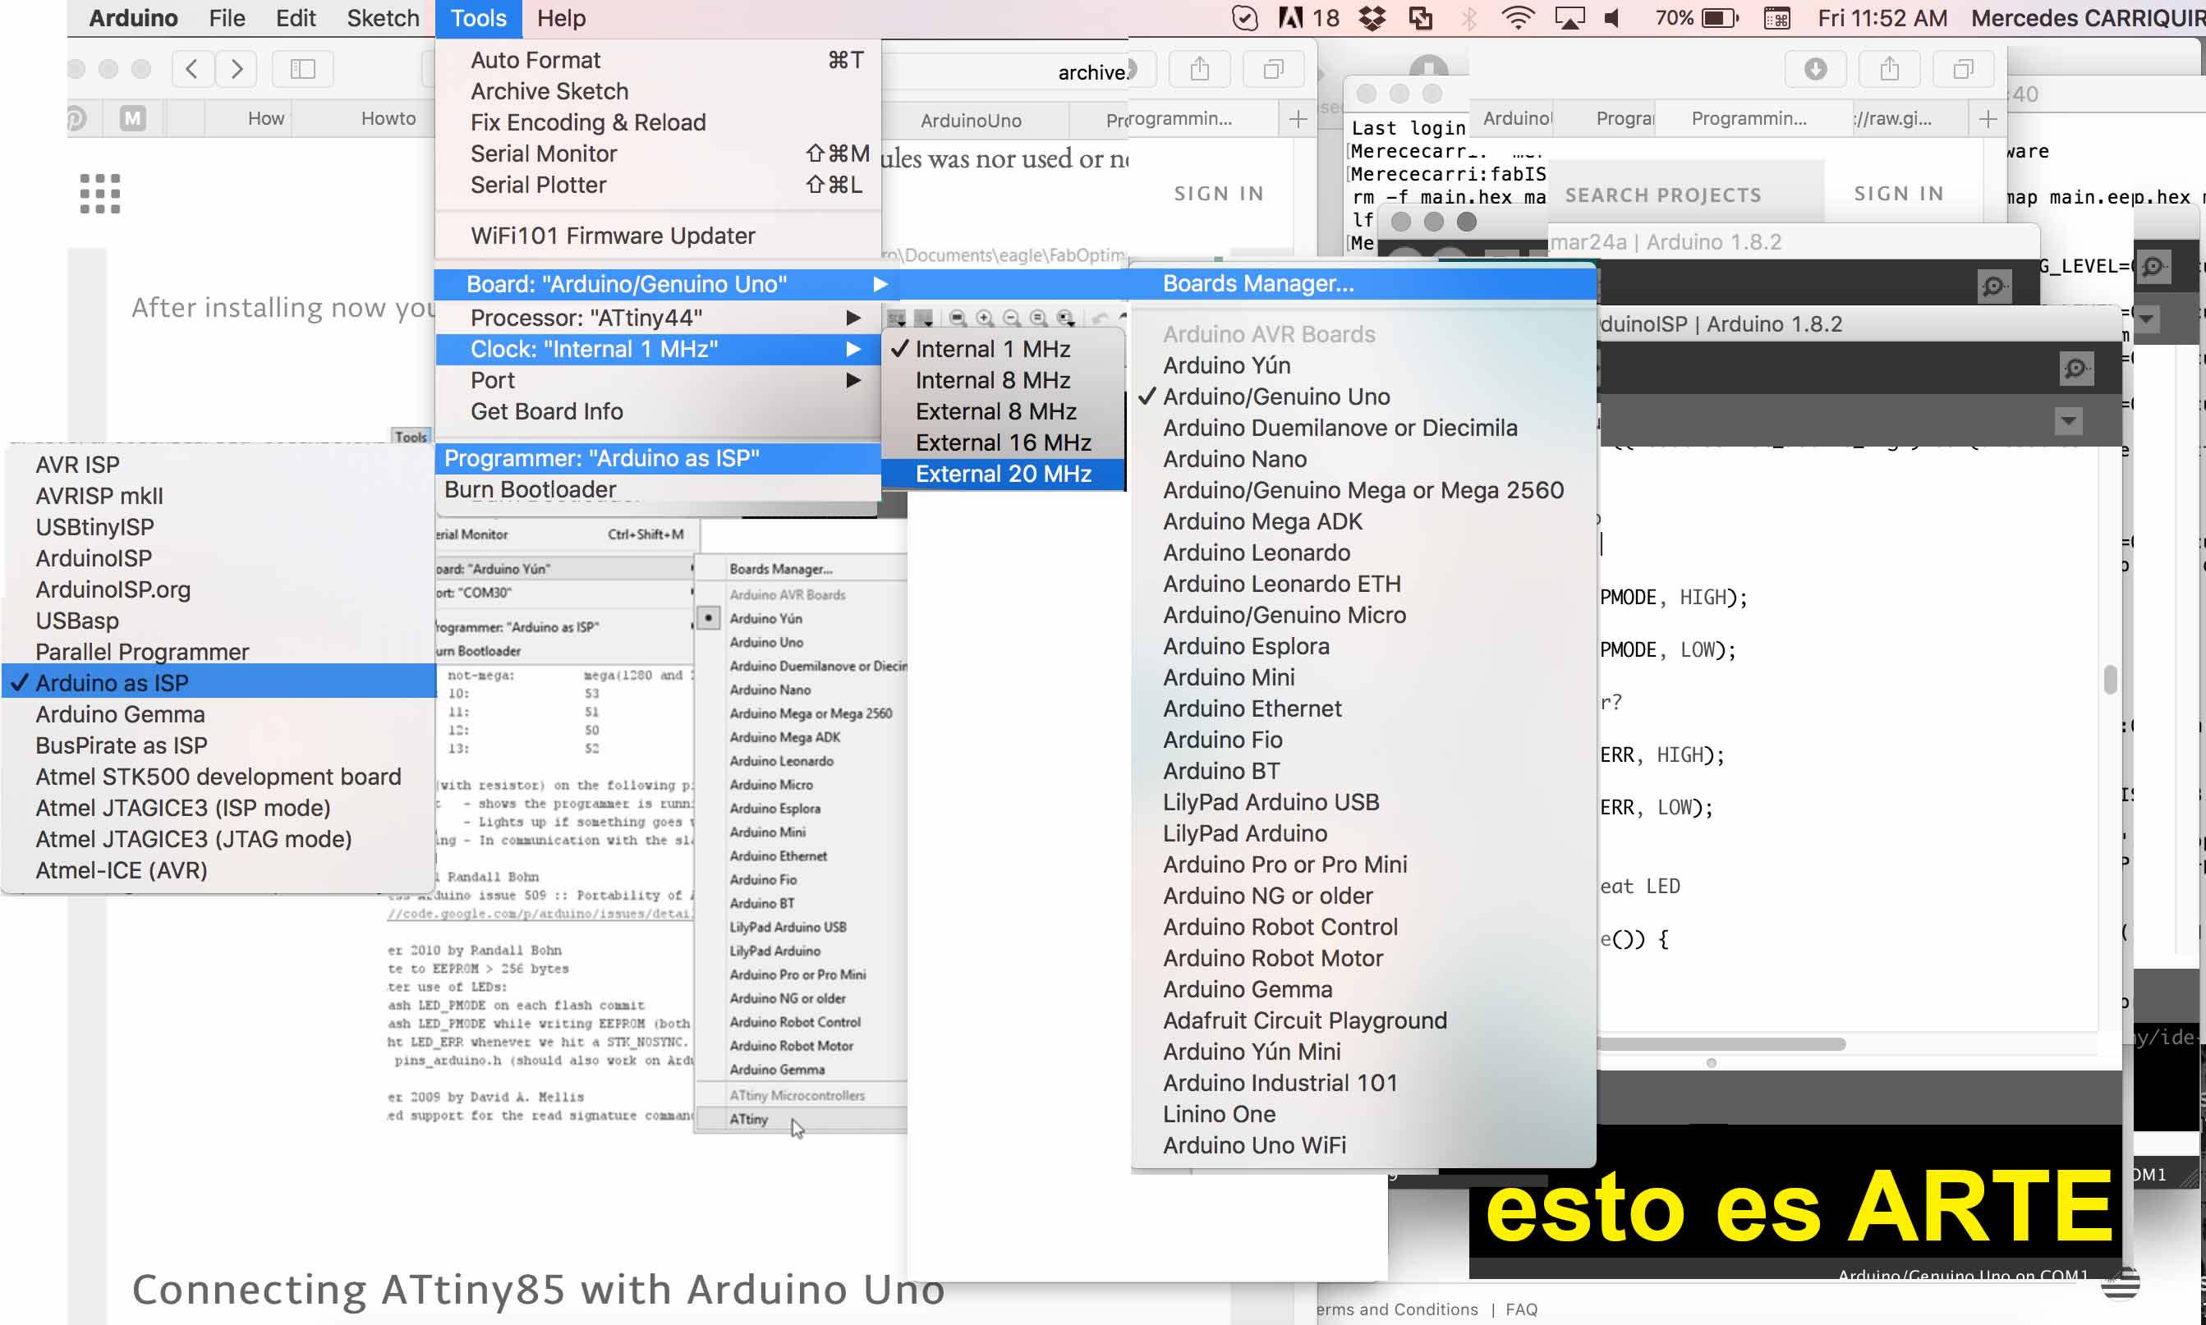The height and width of the screenshot is (1325, 2206).
Task: Expand the Processor: "ATtiny44" submenu
Action: pyautogui.click(x=657, y=318)
